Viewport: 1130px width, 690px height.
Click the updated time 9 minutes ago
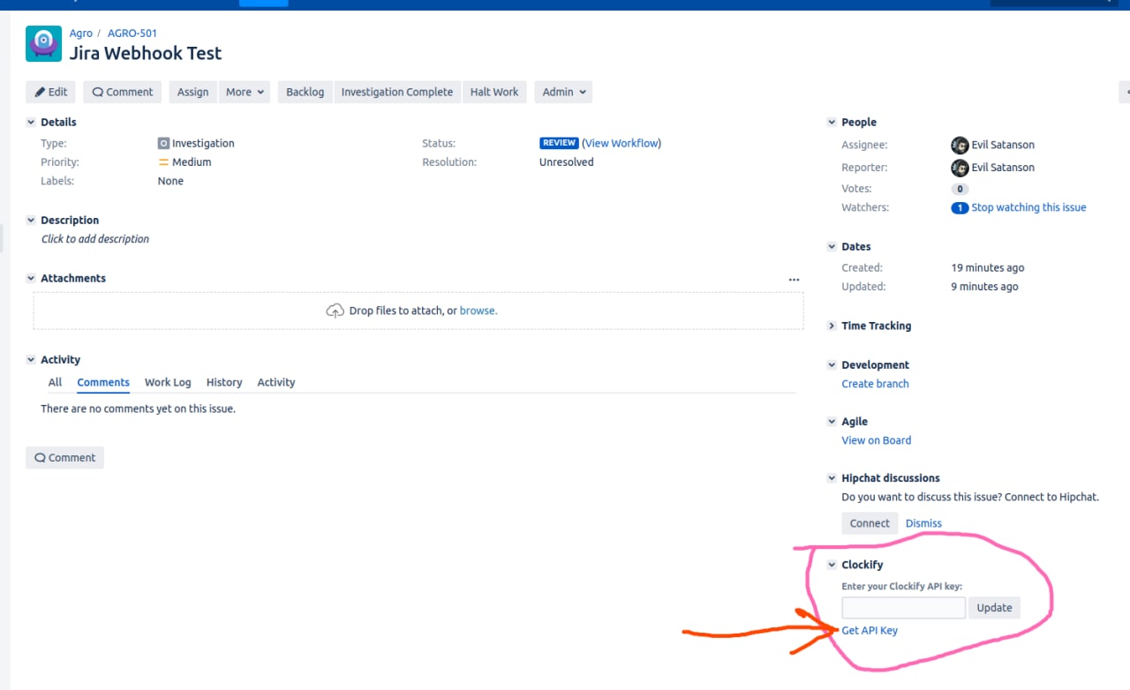click(x=984, y=287)
